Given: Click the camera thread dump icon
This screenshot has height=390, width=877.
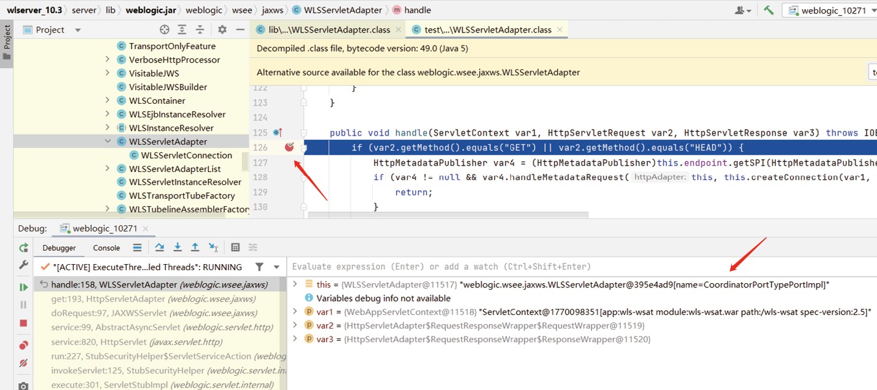Looking at the screenshot, I should click(23, 385).
